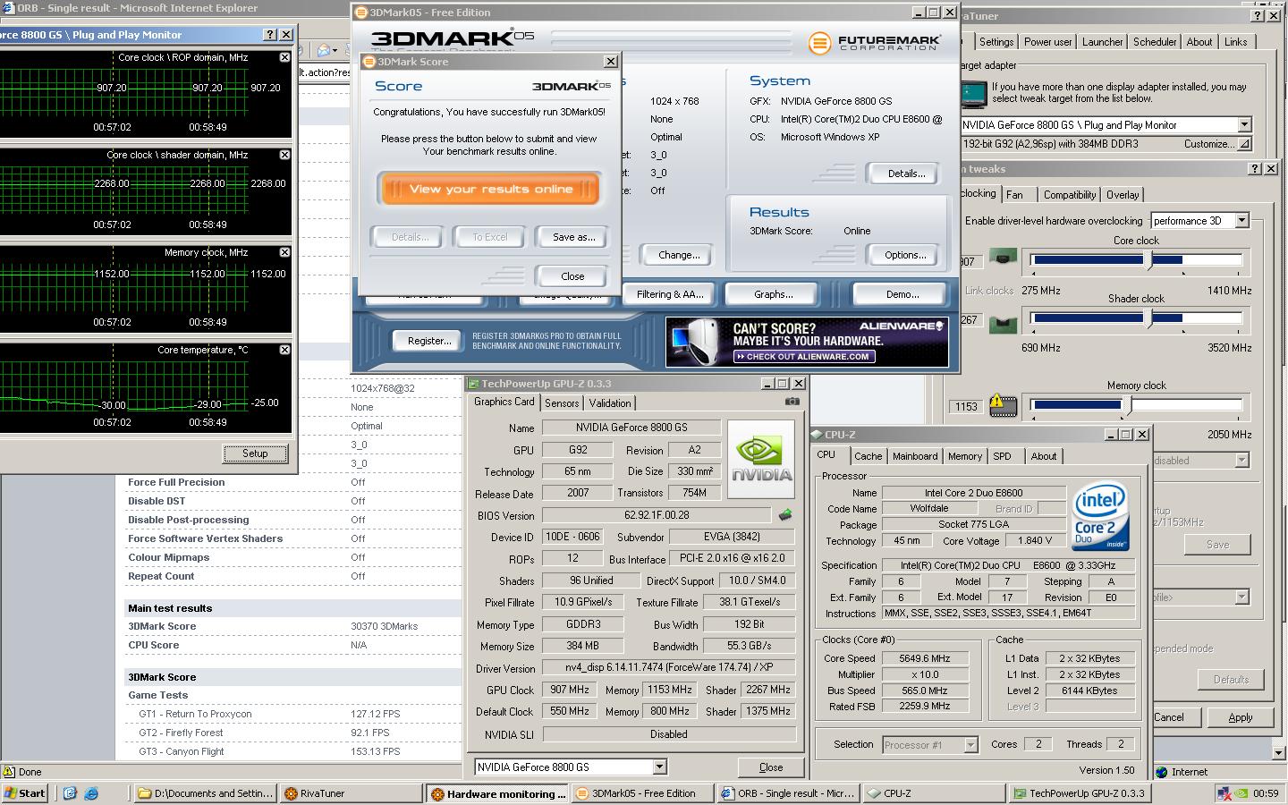This screenshot has height=805, width=1288.
Task: Switch to Overlay tab in RivaTuner tweaks
Action: click(x=1123, y=195)
